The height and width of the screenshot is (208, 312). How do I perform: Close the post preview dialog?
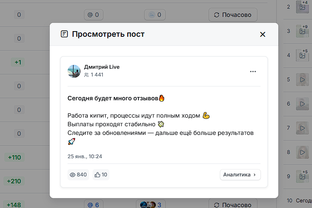(262, 35)
